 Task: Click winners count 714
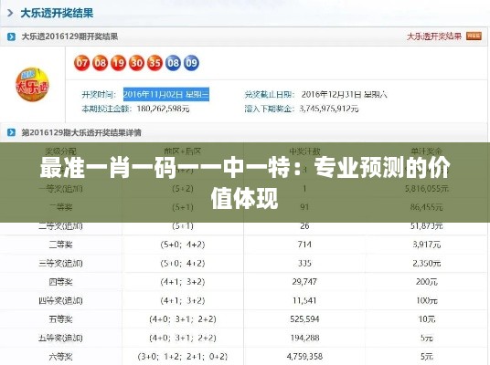click(304, 245)
